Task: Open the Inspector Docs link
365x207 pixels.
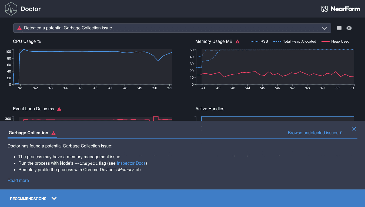Action: coord(131,163)
